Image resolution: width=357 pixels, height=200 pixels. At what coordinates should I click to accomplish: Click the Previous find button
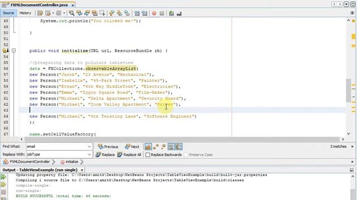point(108,147)
